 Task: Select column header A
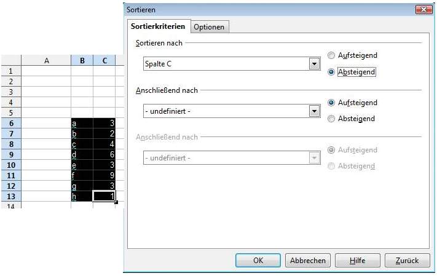tap(46, 60)
